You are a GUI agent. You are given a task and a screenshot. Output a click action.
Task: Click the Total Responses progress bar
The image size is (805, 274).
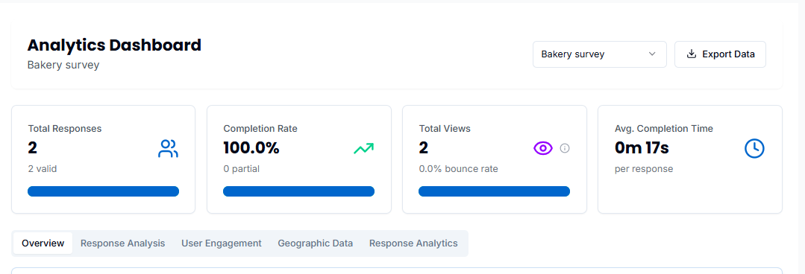(103, 191)
